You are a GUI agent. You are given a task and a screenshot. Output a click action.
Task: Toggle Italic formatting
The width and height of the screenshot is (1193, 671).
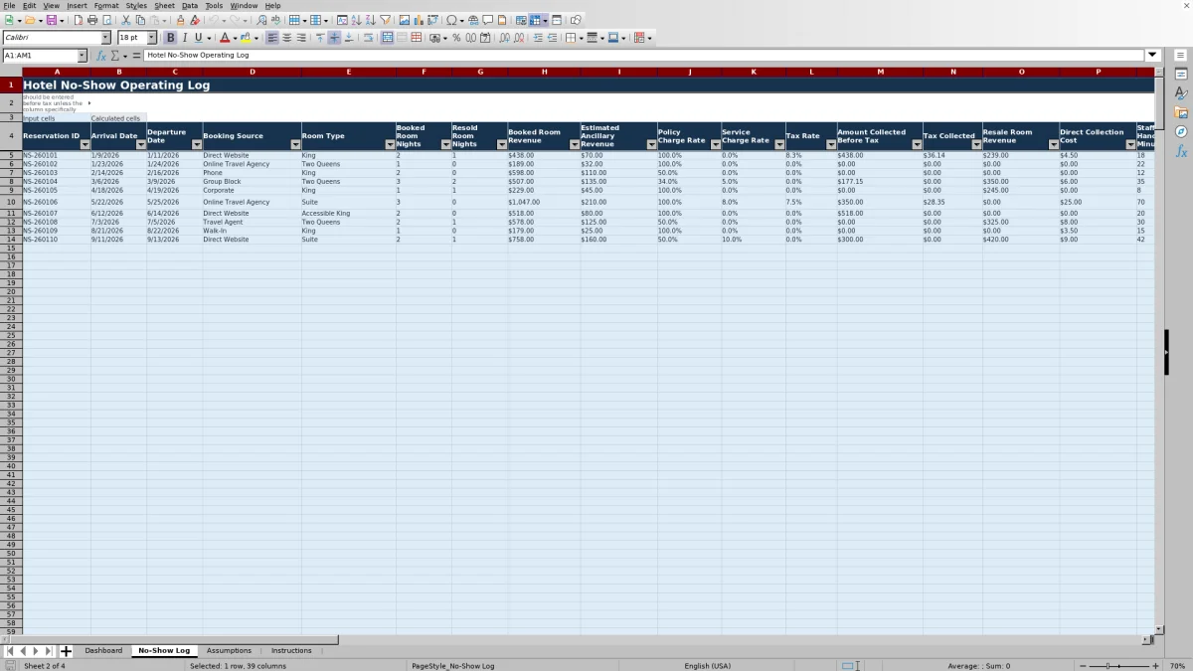(184, 38)
